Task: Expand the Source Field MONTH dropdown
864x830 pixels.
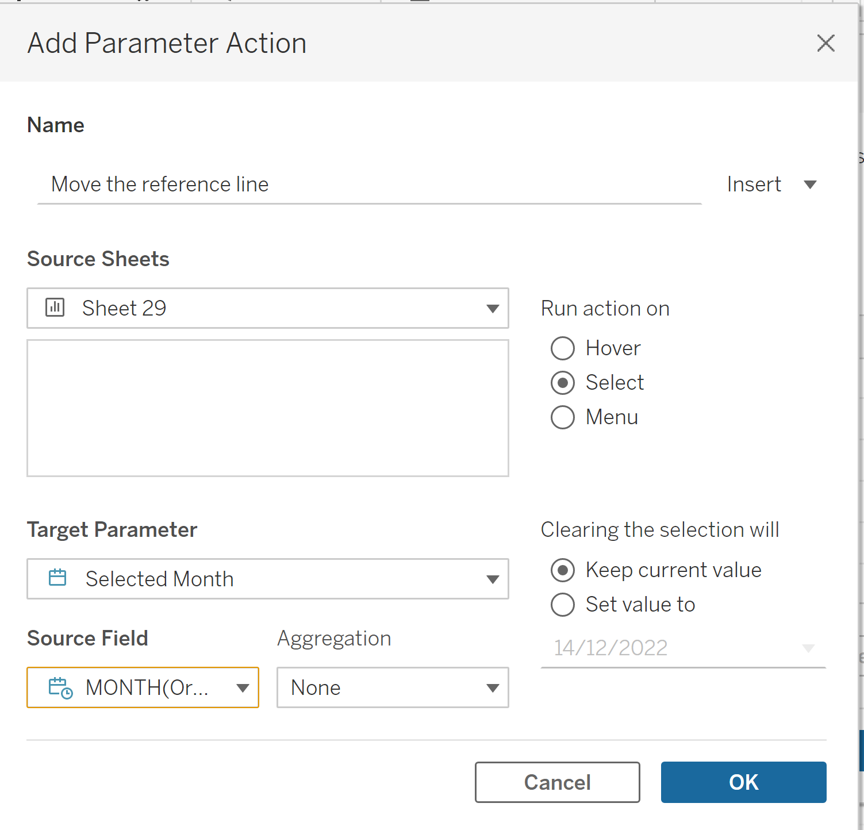Action: pyautogui.click(x=243, y=688)
